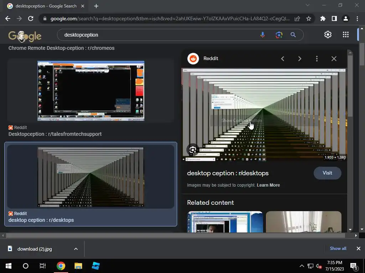
Task: Click Show all downloads
Action: [x=338, y=248]
